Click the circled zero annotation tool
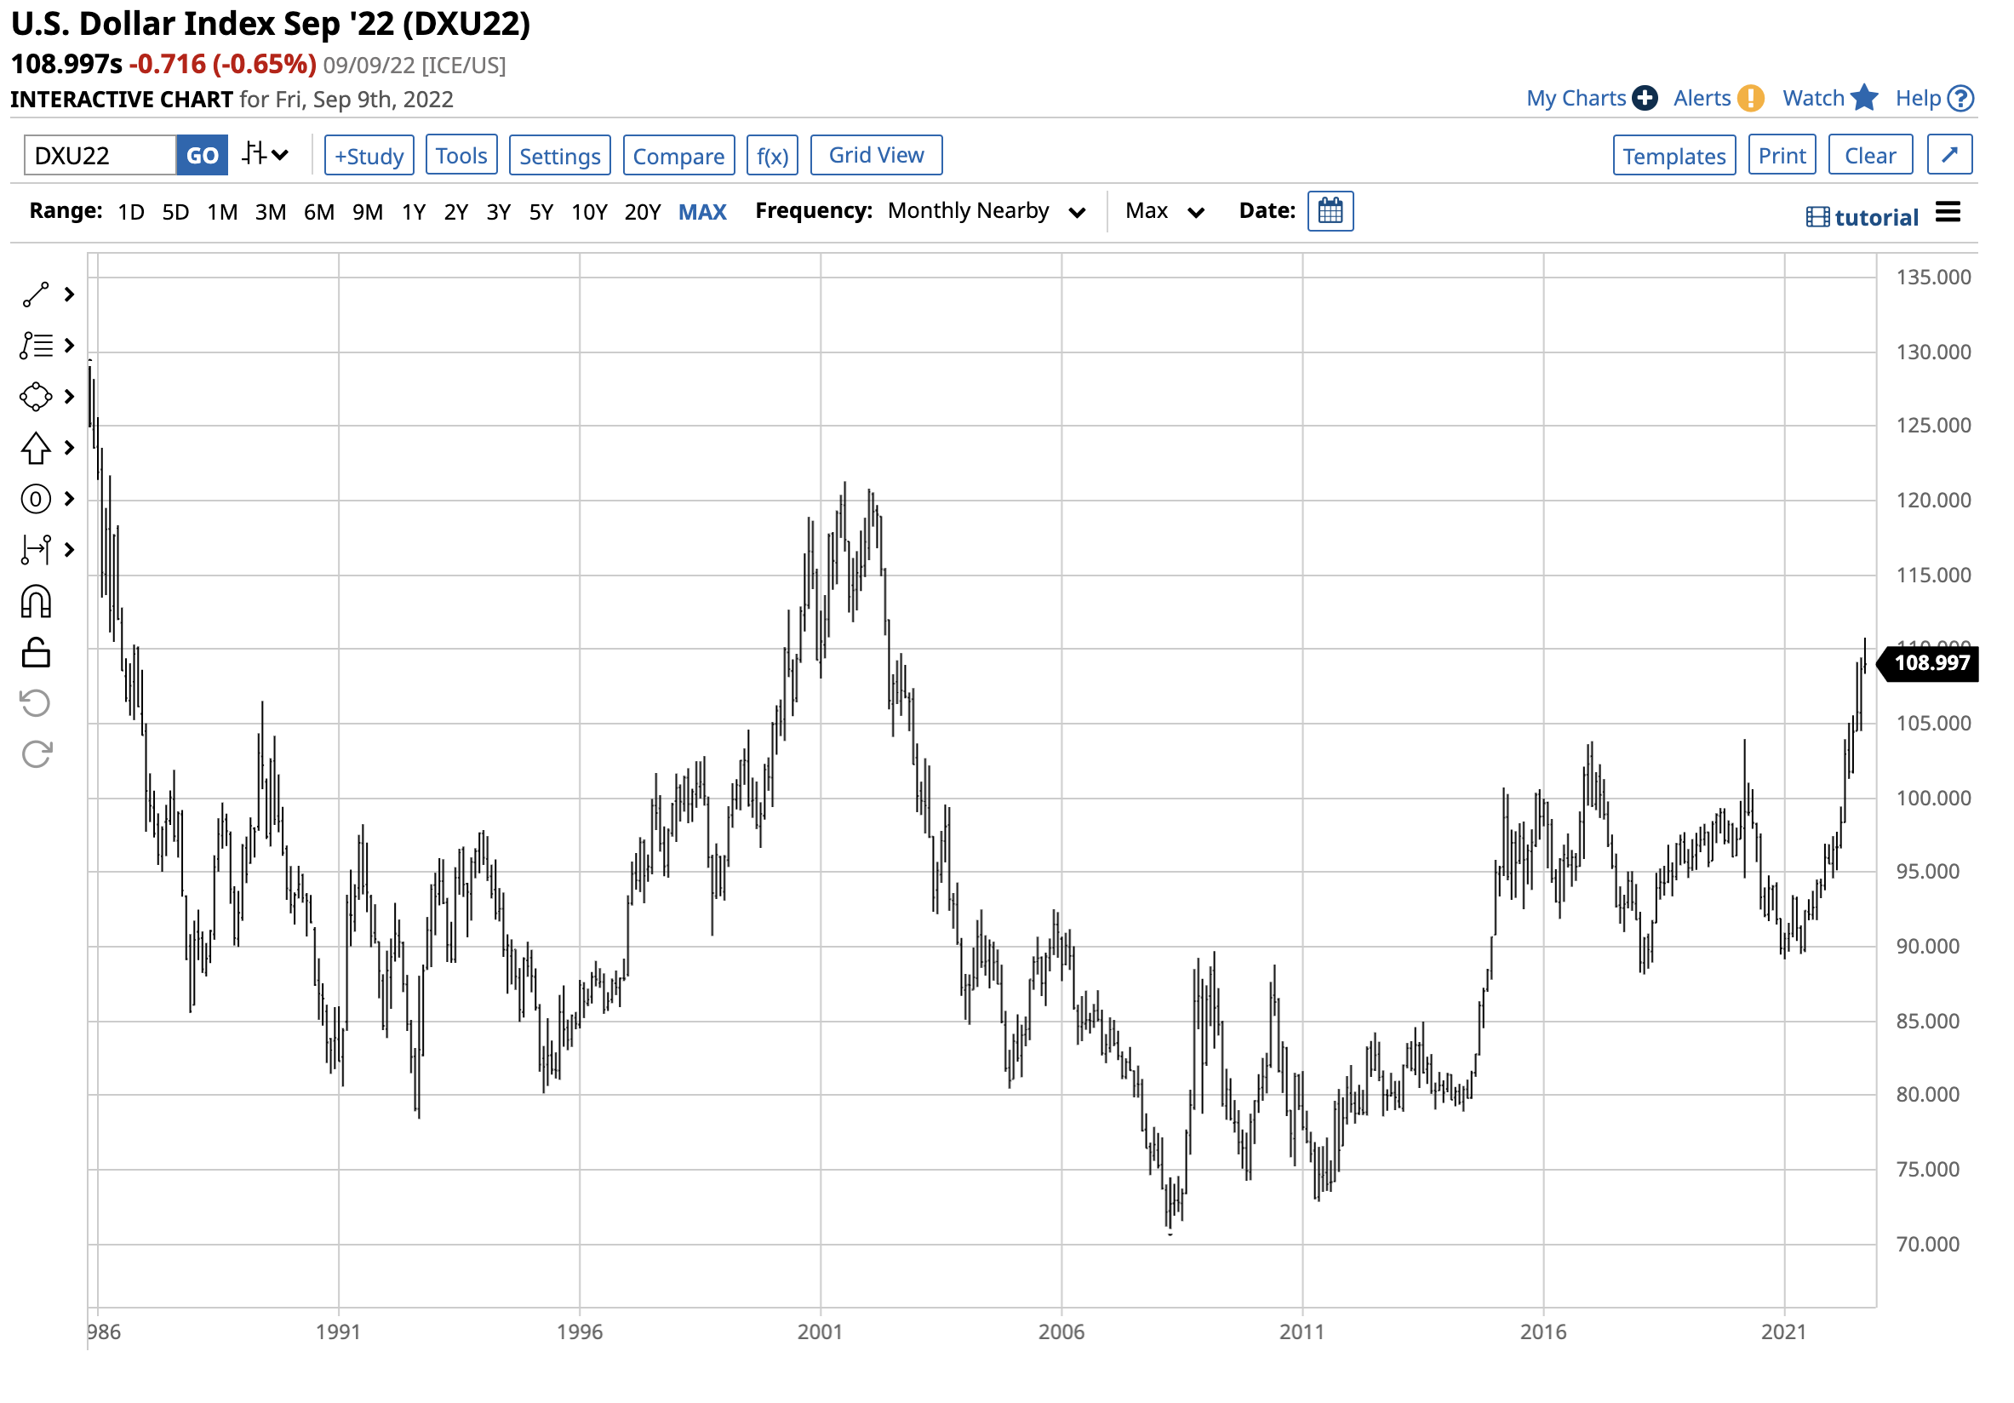This screenshot has height=1403, width=2014. (x=36, y=500)
